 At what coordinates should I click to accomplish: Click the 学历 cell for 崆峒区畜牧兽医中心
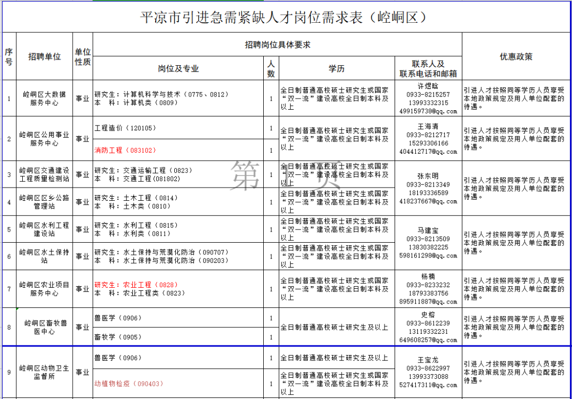pyautogui.click(x=337, y=327)
